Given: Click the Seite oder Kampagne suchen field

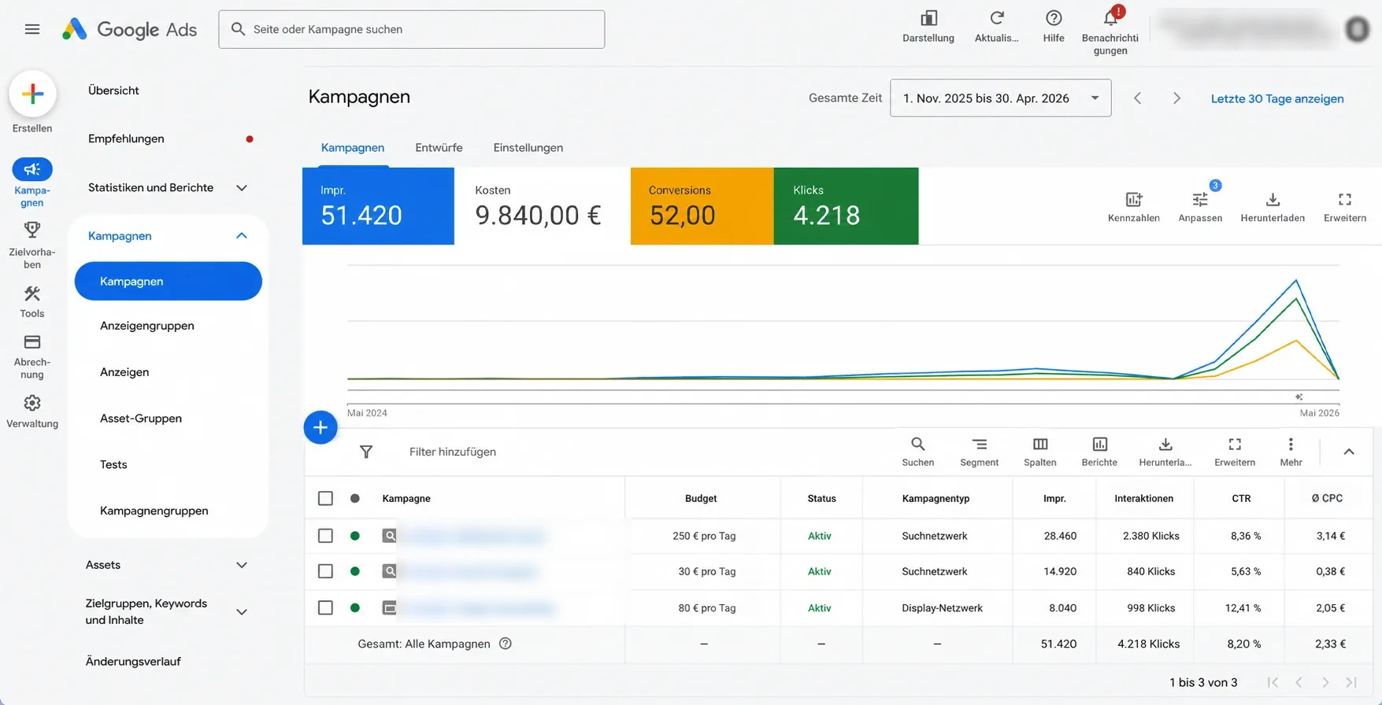Looking at the screenshot, I should (412, 29).
